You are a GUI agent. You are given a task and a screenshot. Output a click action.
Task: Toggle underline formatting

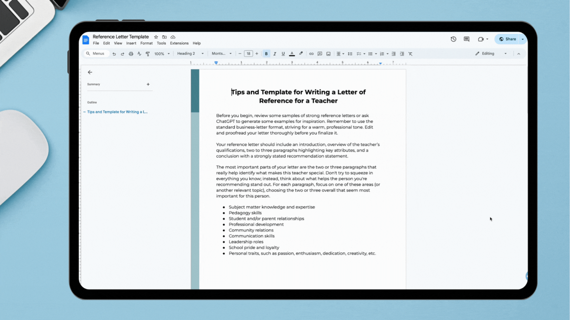pos(283,54)
